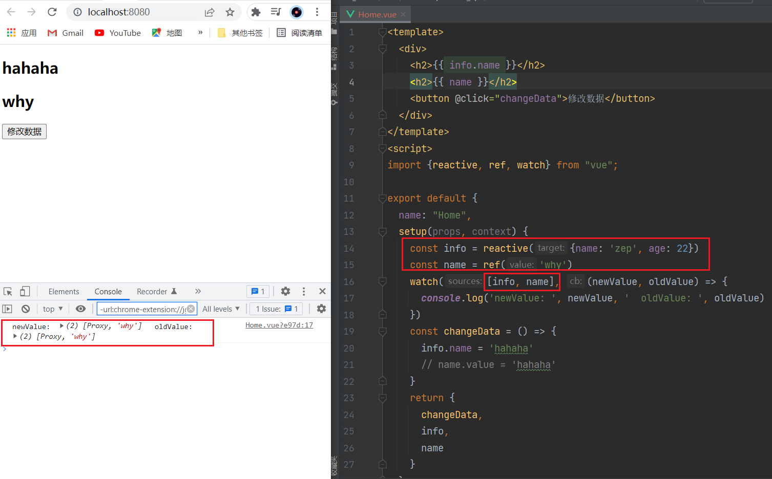Click the 'reactive' import on line 9
772x479 pixels.
[x=455, y=165]
